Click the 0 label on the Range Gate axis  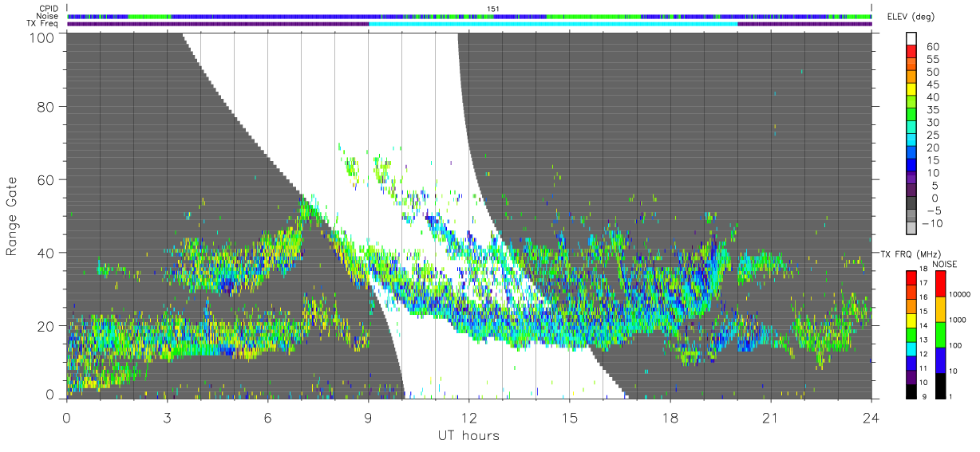pos(50,394)
